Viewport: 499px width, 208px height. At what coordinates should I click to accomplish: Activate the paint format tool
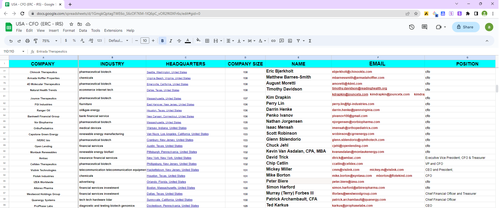click(x=36, y=41)
